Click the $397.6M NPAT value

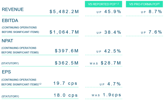[x=67, y=51]
